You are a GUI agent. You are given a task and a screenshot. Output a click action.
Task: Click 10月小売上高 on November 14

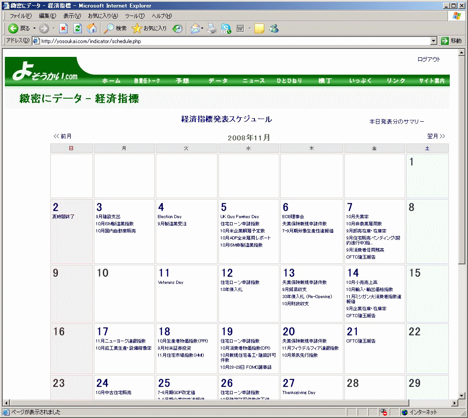pos(362,283)
